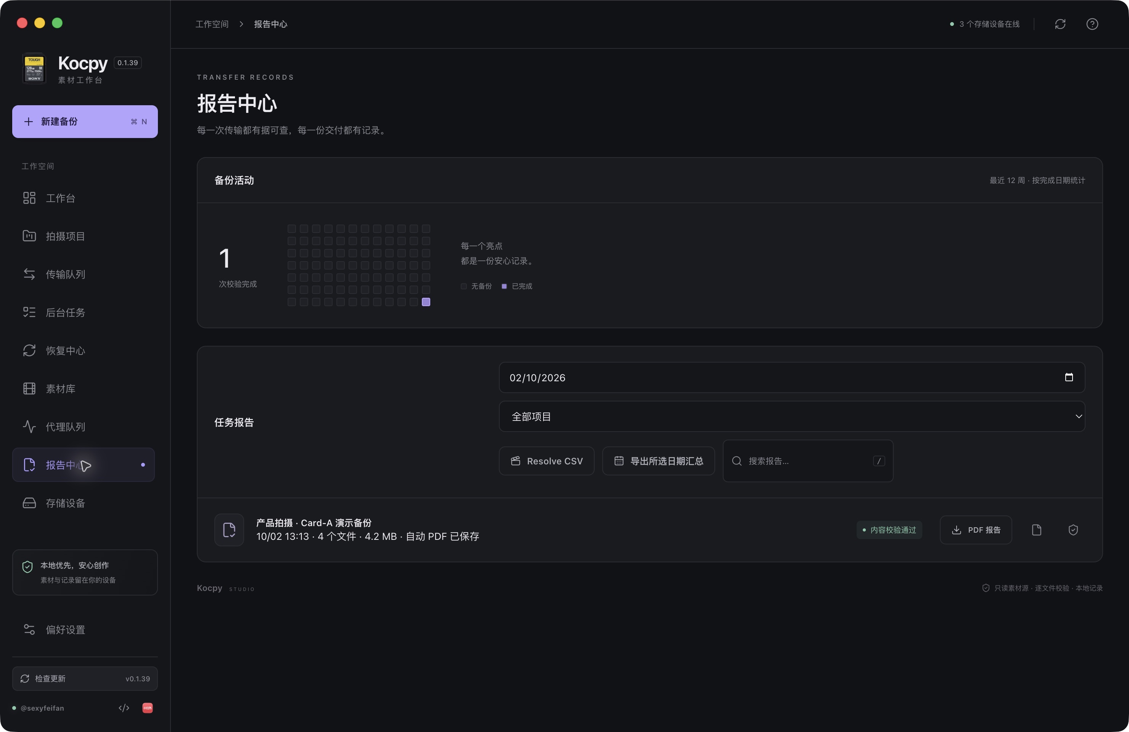This screenshot has height=732, width=1129.
Task: Click 最近 12 周 · 按完成日期统计 text
Action: (x=1037, y=180)
